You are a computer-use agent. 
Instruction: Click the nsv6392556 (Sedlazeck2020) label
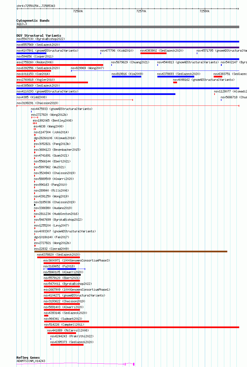click(38, 68)
